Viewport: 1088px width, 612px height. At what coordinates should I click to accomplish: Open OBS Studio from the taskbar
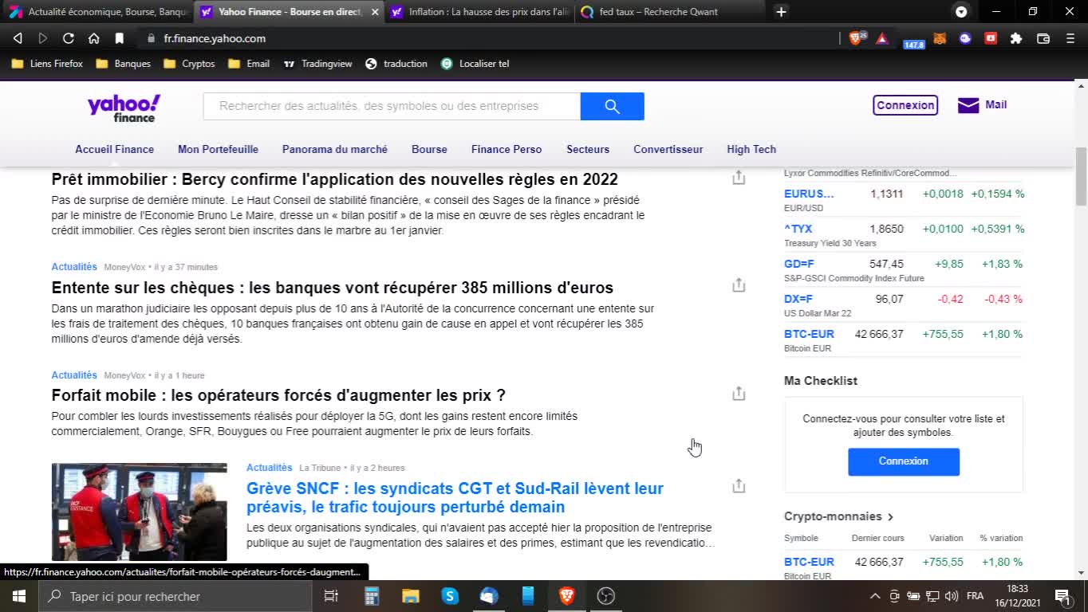606,596
